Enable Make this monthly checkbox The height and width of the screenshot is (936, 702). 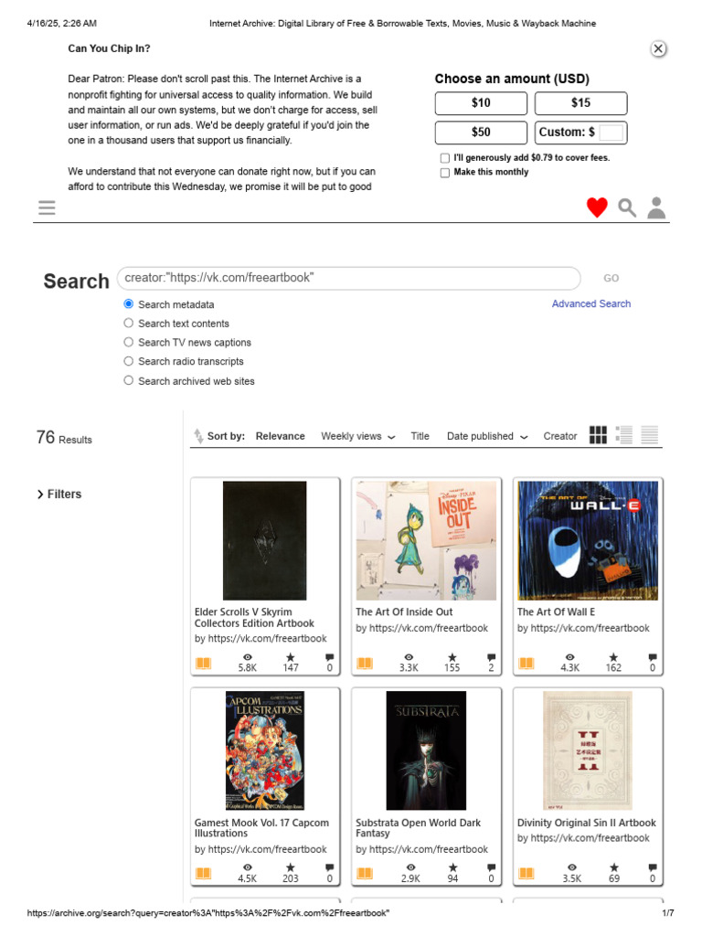point(445,173)
